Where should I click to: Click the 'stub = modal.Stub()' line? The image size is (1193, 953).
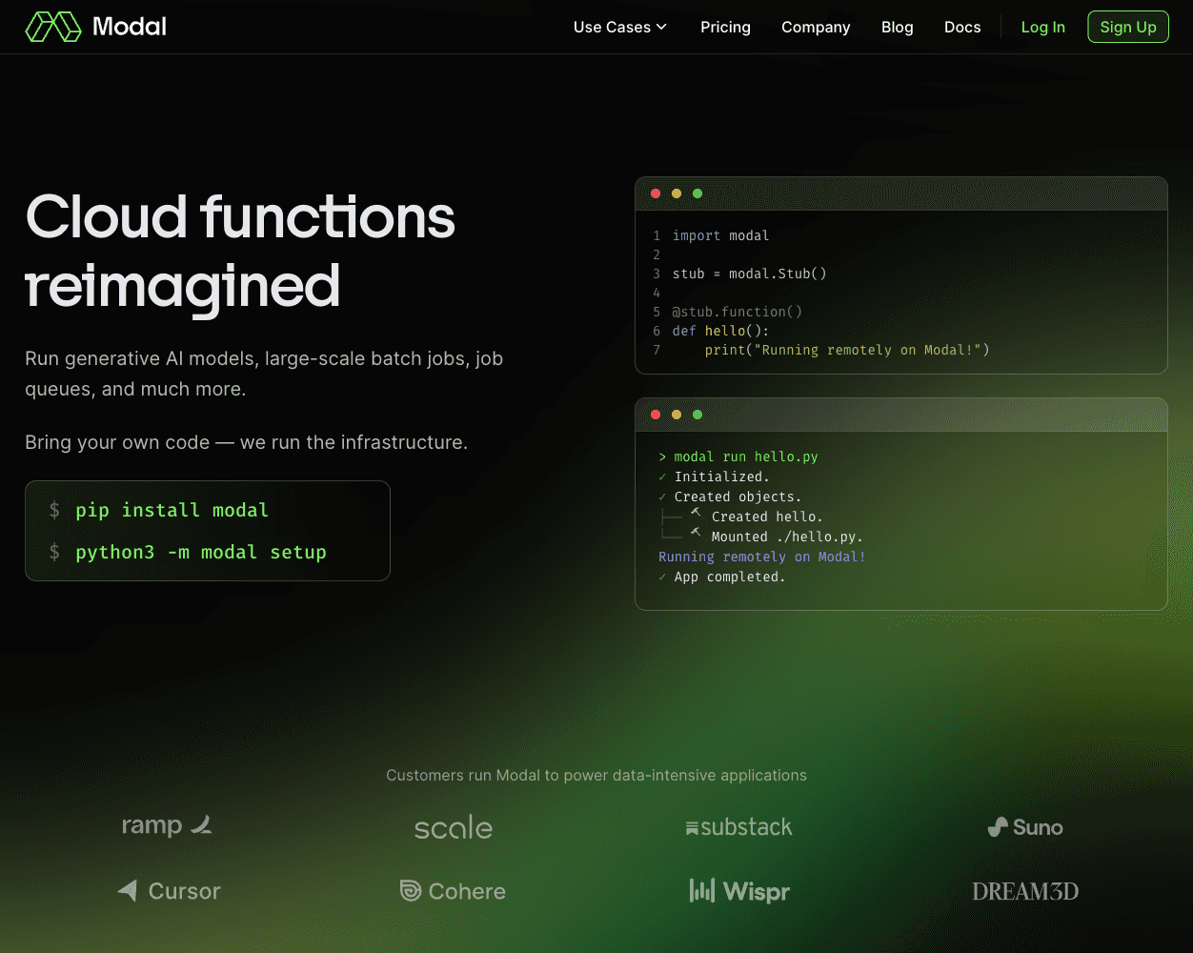[x=749, y=274]
